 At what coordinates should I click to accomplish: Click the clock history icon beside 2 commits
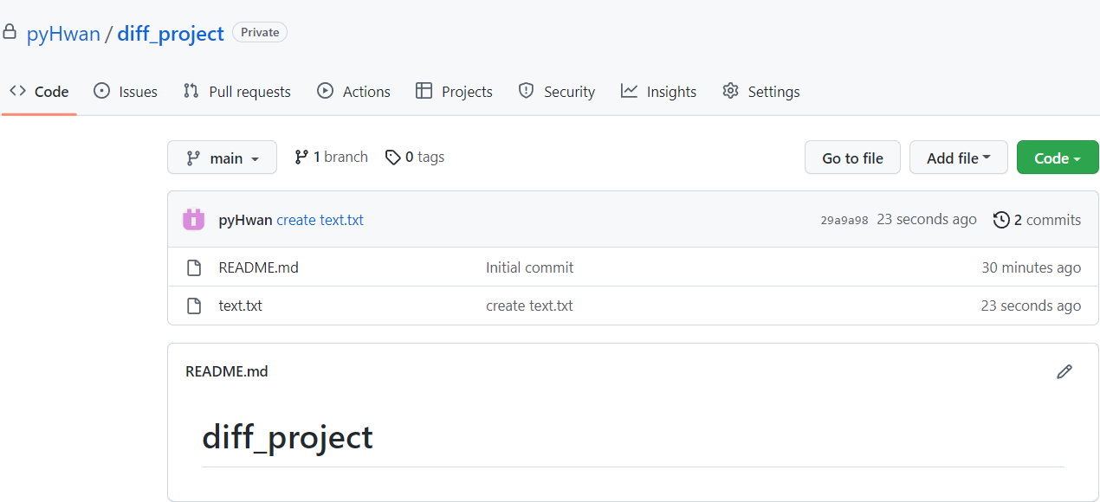[x=1001, y=220]
